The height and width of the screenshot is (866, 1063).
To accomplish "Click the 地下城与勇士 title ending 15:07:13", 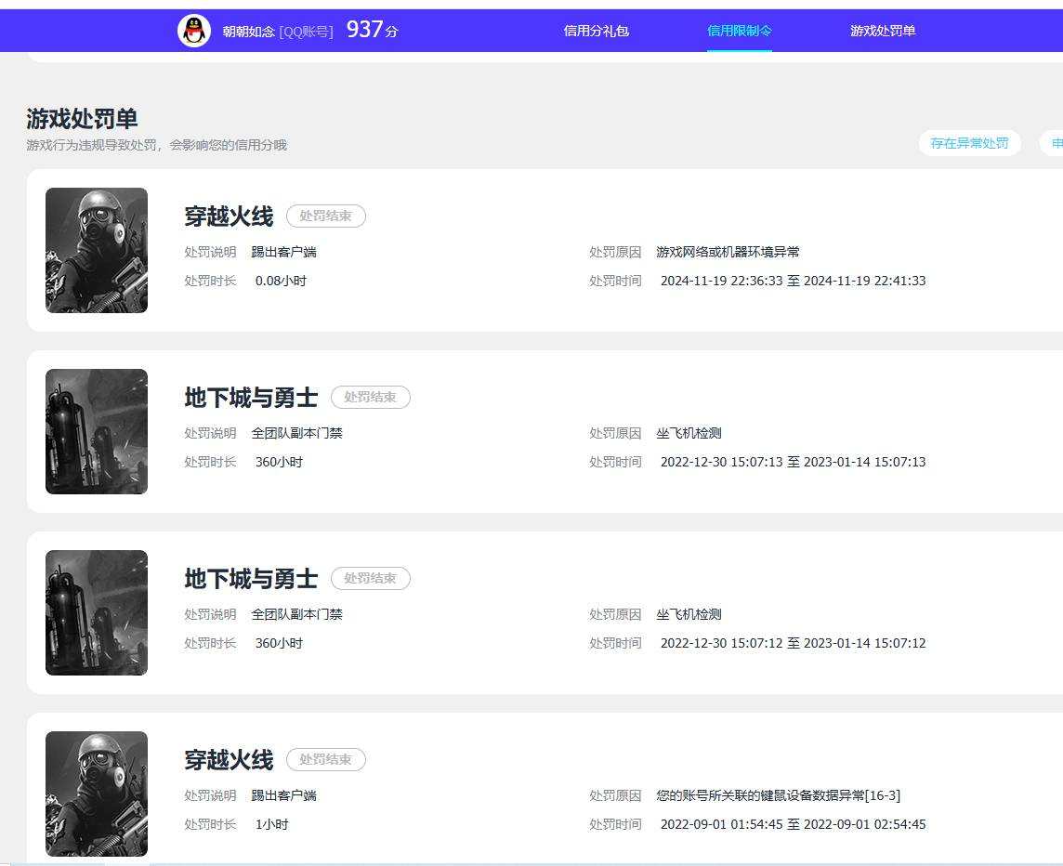I will tap(251, 398).
